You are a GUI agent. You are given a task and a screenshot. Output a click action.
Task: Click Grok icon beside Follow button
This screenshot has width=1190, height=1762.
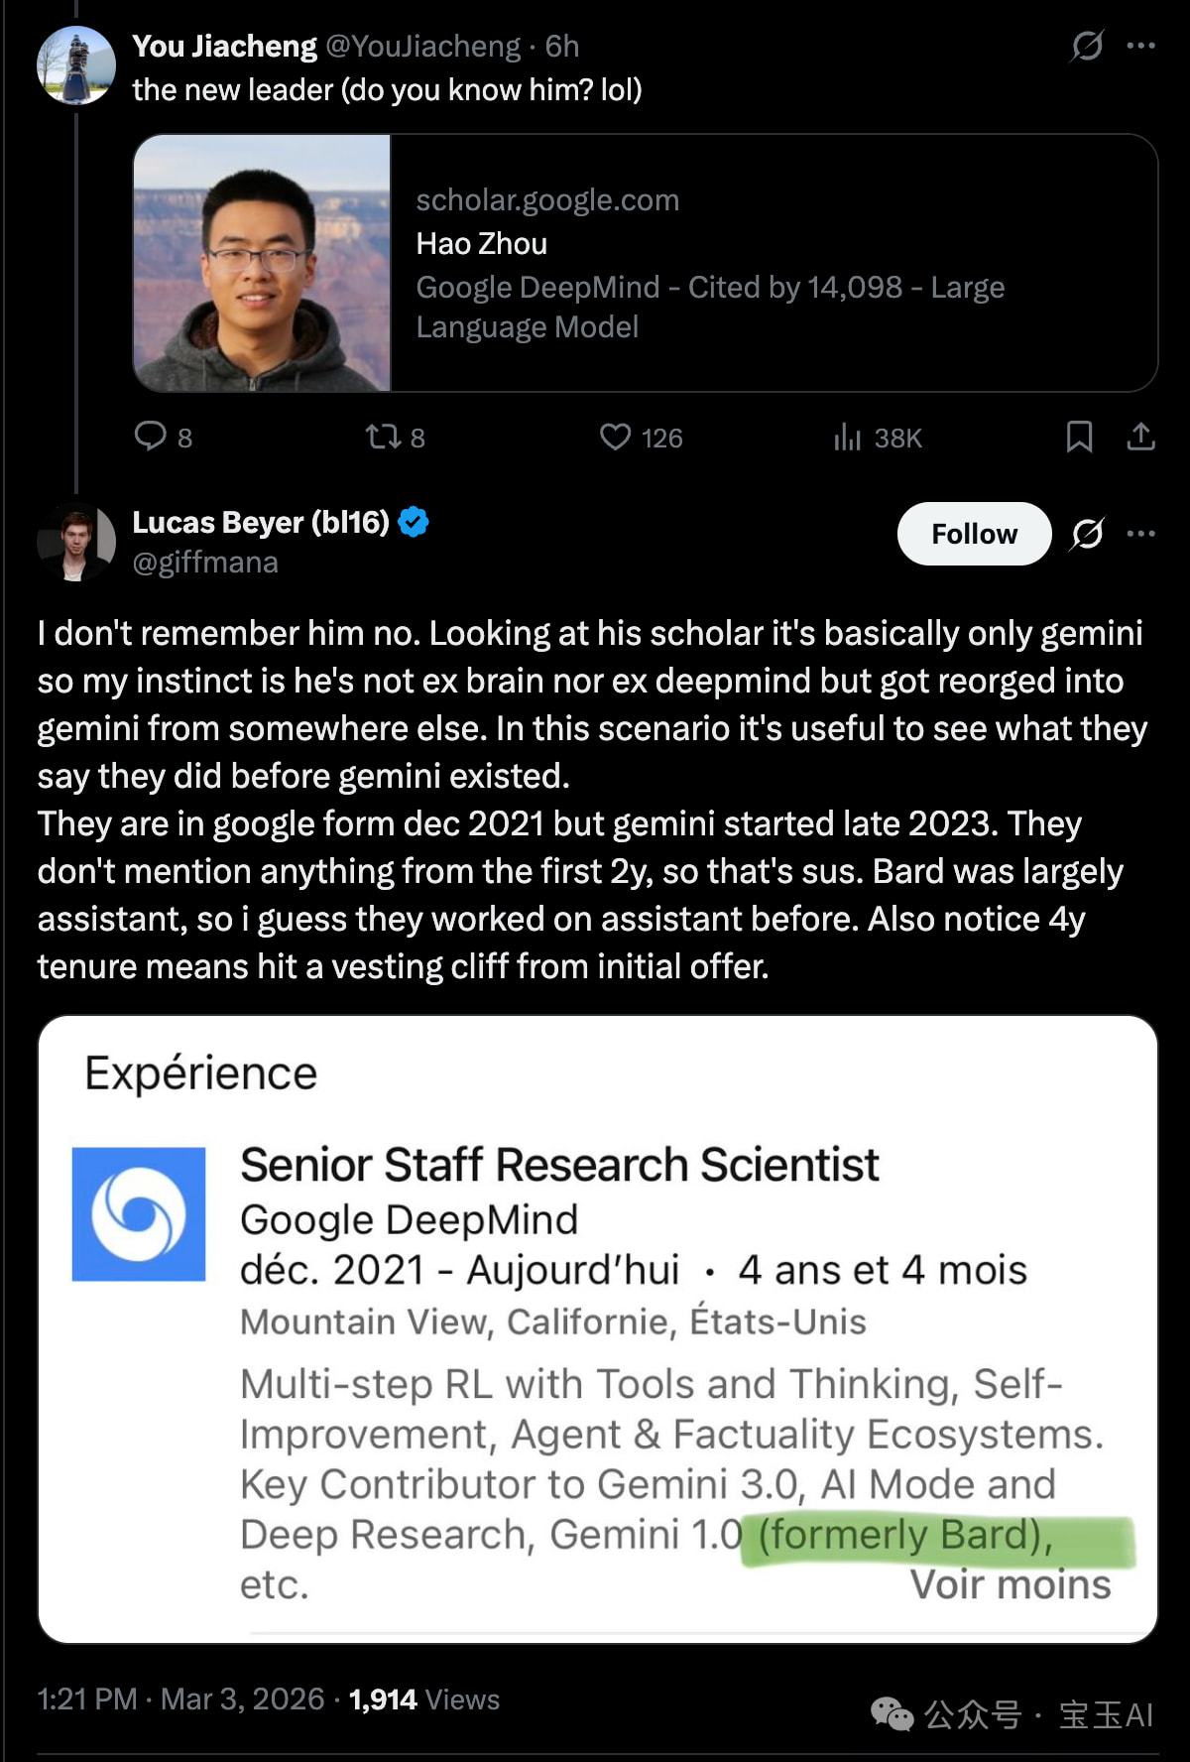point(1087,534)
